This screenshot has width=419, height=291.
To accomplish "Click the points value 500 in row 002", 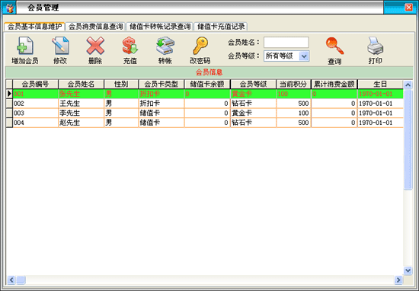I will pyautogui.click(x=293, y=104).
